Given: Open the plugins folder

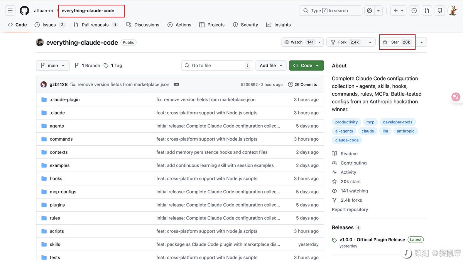Looking at the screenshot, I should (57, 205).
